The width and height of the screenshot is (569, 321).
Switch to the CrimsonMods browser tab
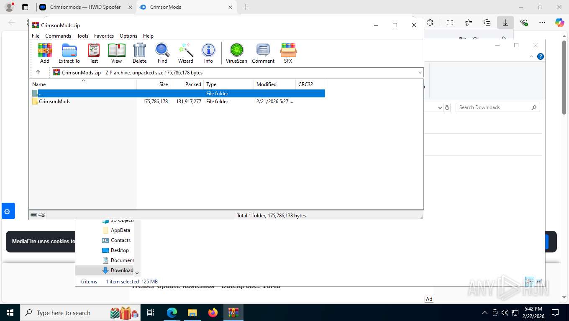pyautogui.click(x=187, y=7)
